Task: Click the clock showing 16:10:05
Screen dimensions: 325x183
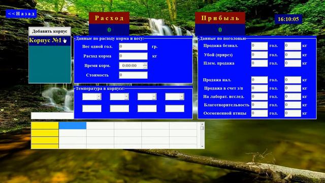Action: click(x=288, y=19)
